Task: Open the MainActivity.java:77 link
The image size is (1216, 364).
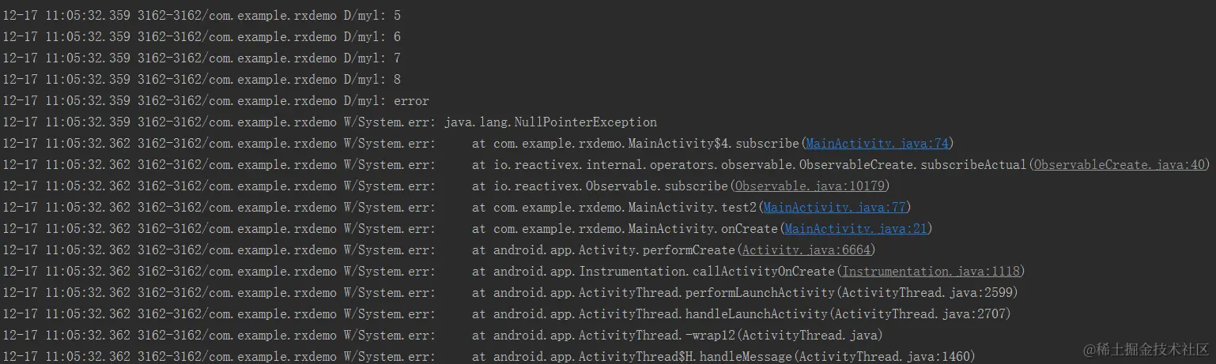Action: (x=834, y=208)
